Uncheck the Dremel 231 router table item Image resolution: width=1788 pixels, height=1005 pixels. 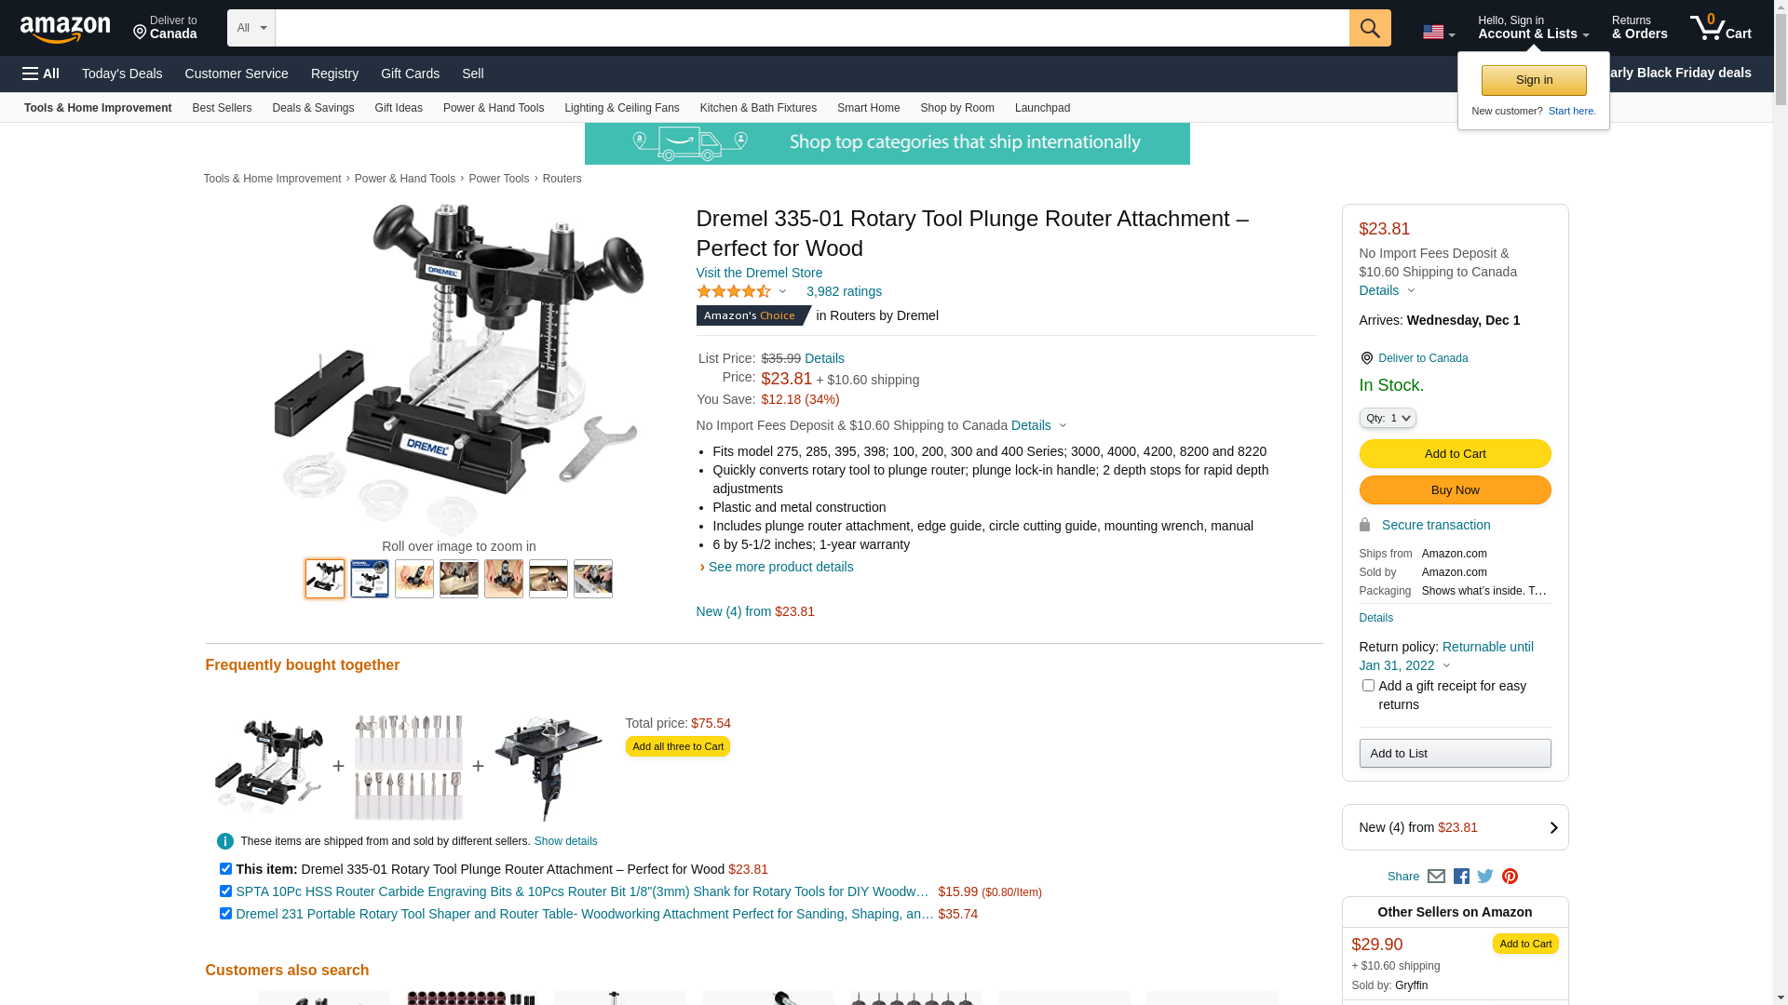coord(225,914)
